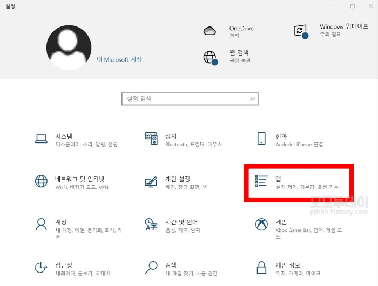Select the 앱 title text
The height and width of the screenshot is (286, 378).
click(279, 179)
